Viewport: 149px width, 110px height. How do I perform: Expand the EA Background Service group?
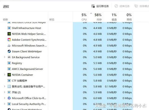(4, 57)
